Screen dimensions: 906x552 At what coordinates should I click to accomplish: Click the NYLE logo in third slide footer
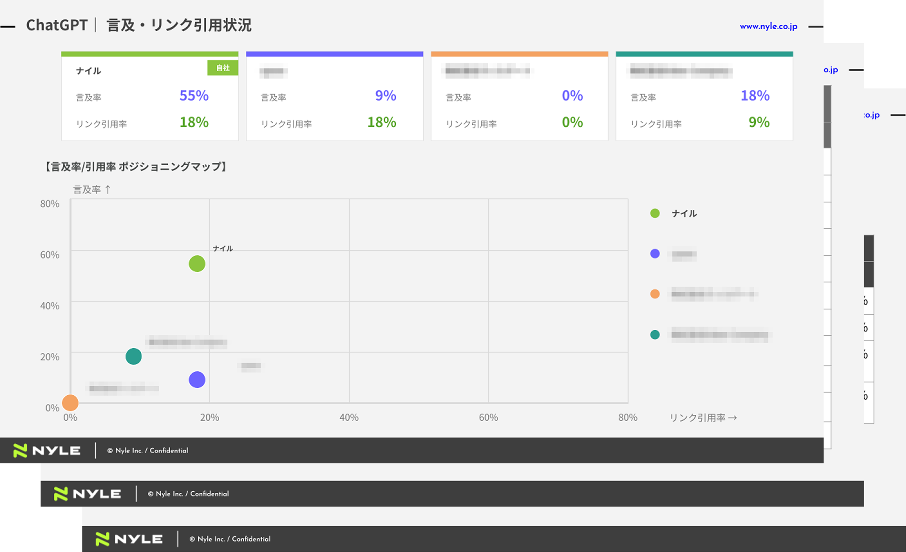(x=129, y=539)
